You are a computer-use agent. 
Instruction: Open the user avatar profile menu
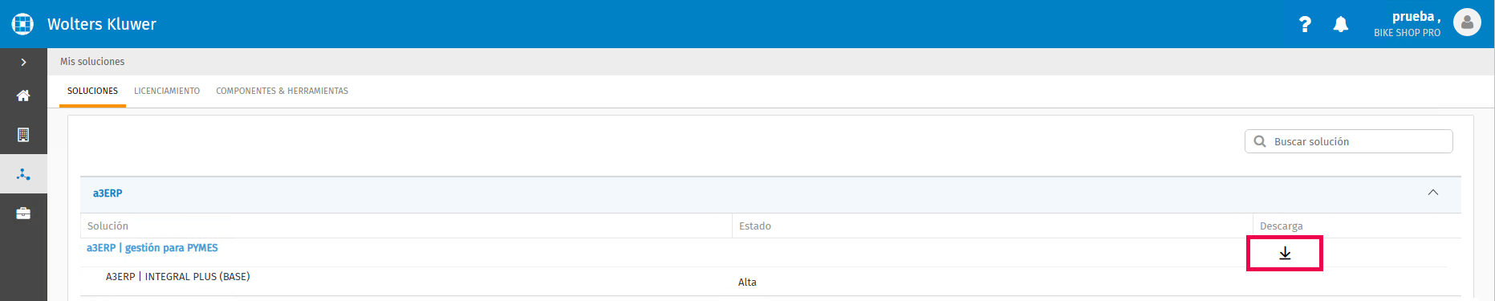1467,22
